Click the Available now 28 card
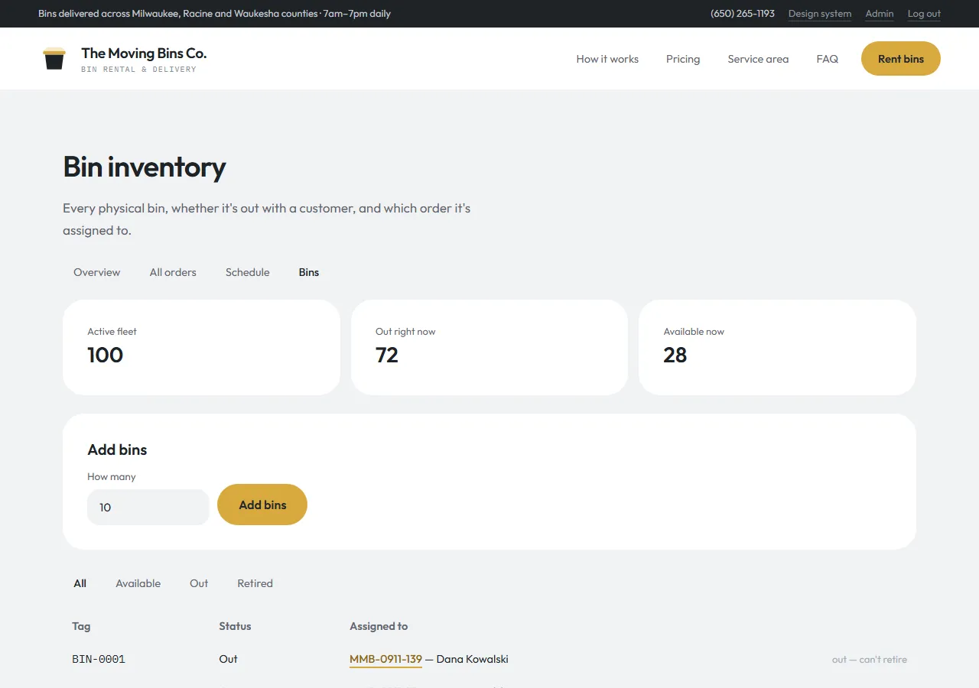 (777, 347)
